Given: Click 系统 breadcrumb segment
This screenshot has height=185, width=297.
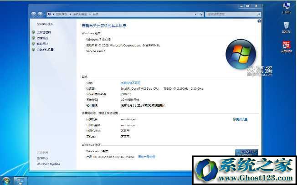Looking at the screenshot, I should 96,14.
